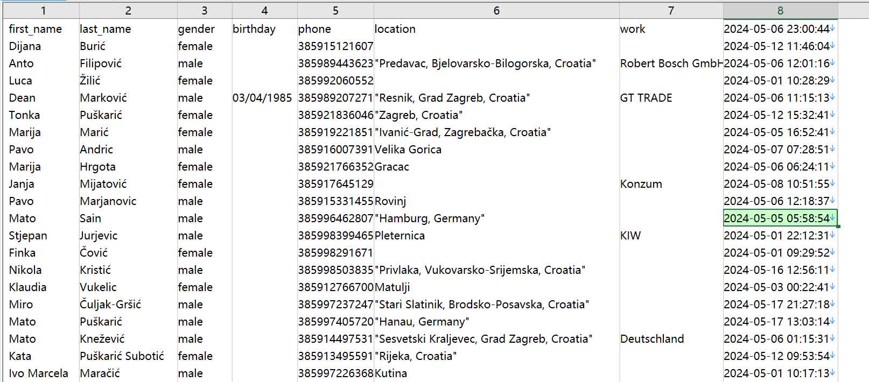Select the last name cell Marić
The width and height of the screenshot is (869, 382).
pos(128,132)
